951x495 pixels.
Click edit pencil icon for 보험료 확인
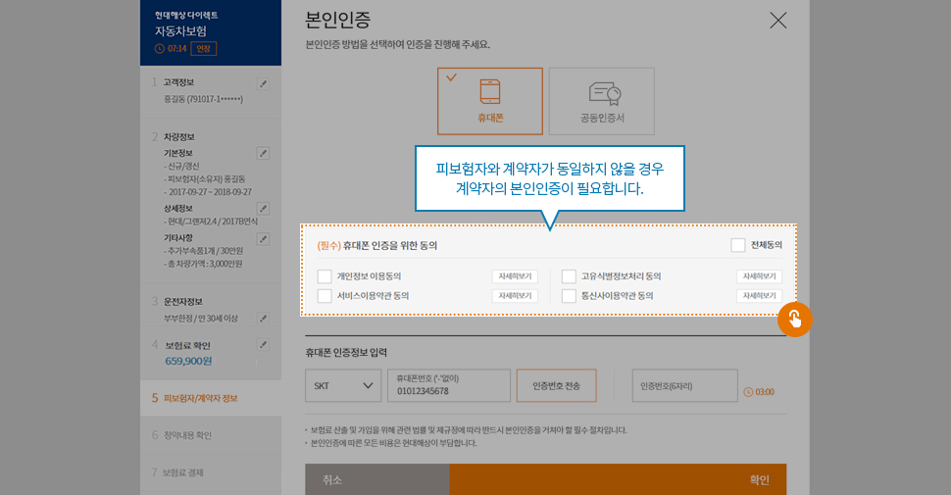click(x=263, y=345)
